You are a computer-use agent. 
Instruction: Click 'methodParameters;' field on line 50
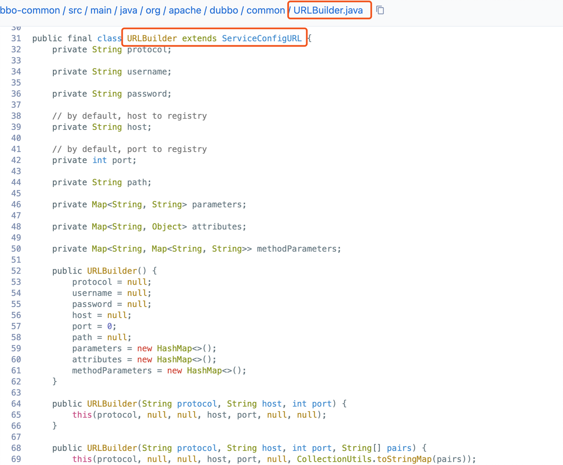[x=299, y=249]
